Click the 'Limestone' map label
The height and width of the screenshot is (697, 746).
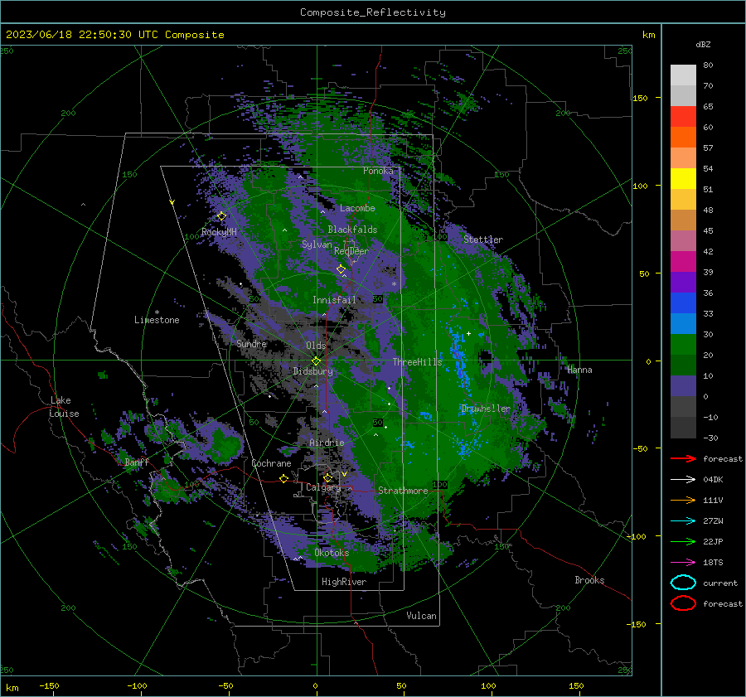point(157,320)
